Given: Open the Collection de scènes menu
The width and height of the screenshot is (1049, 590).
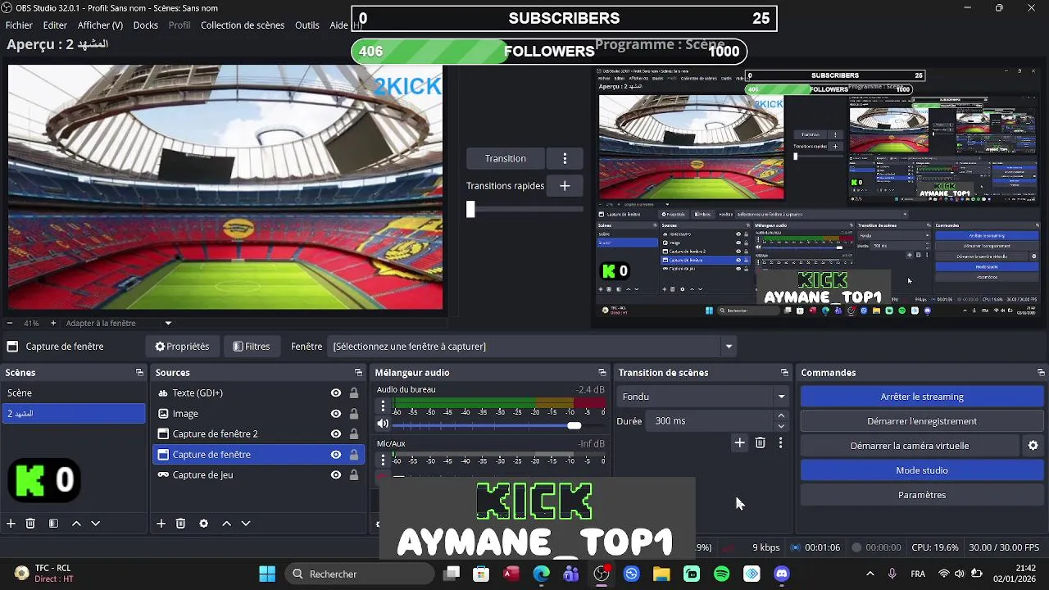Looking at the screenshot, I should click(x=243, y=25).
